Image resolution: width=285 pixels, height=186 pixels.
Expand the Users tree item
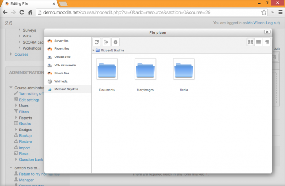point(16,105)
